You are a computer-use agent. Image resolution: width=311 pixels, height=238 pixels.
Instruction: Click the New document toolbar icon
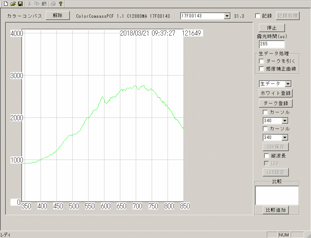pos(6,4)
